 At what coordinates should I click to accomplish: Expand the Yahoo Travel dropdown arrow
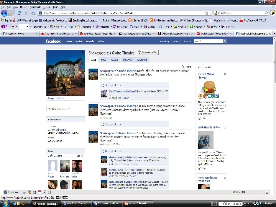171,26
